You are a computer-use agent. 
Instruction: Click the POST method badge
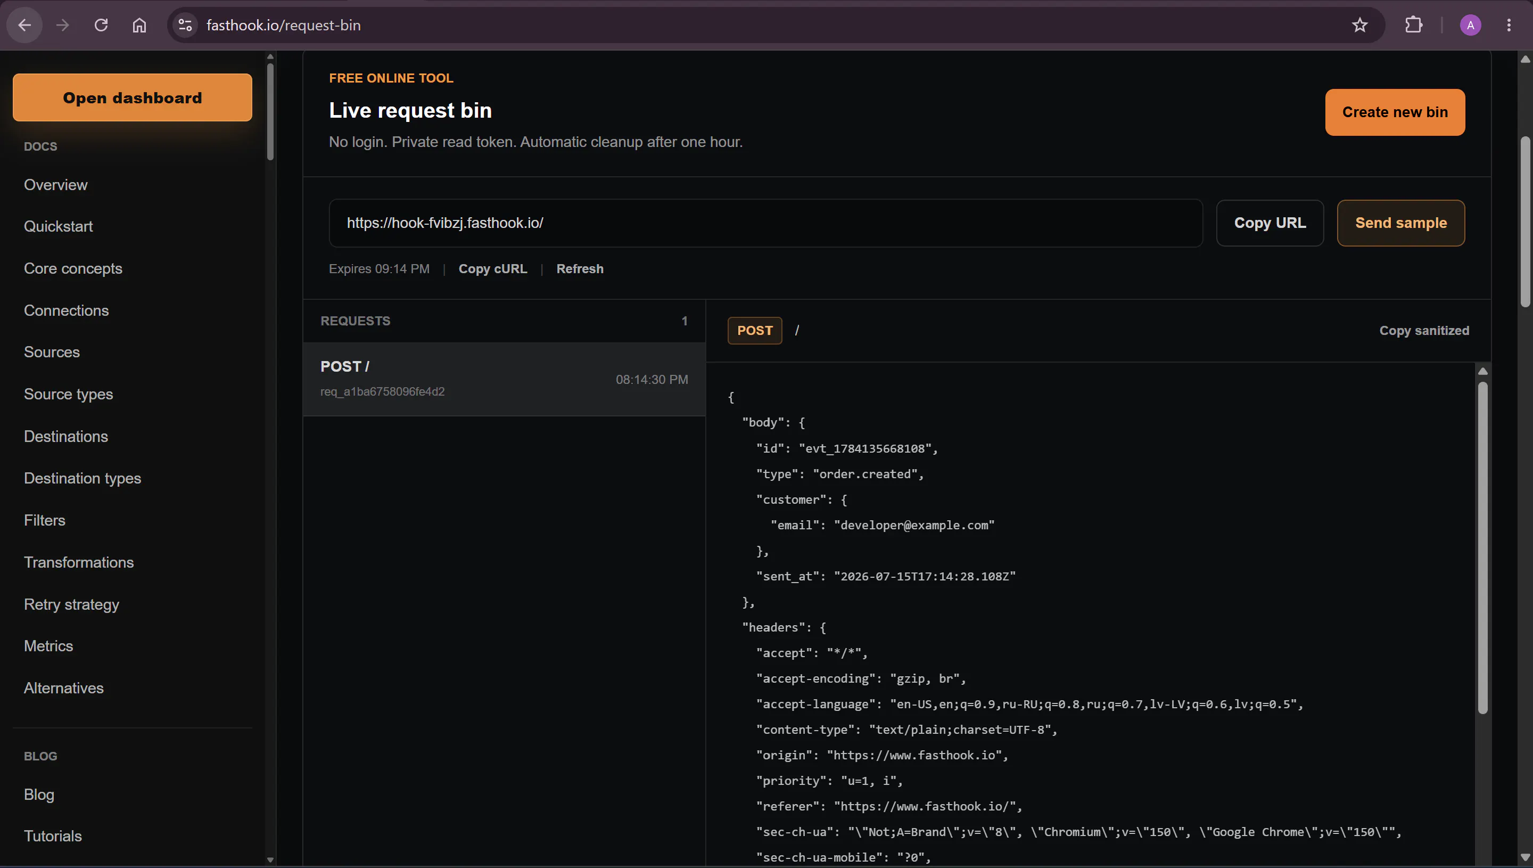point(754,330)
